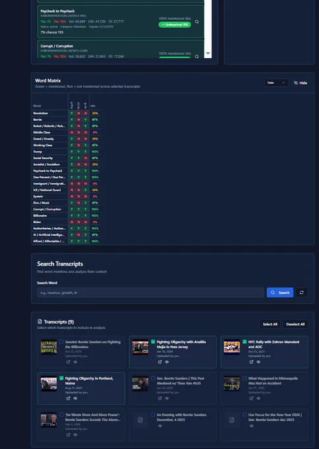Screen dimensions: 319x449
Task: Click the Epstein row label in Word Matrix
Action: click(38, 197)
